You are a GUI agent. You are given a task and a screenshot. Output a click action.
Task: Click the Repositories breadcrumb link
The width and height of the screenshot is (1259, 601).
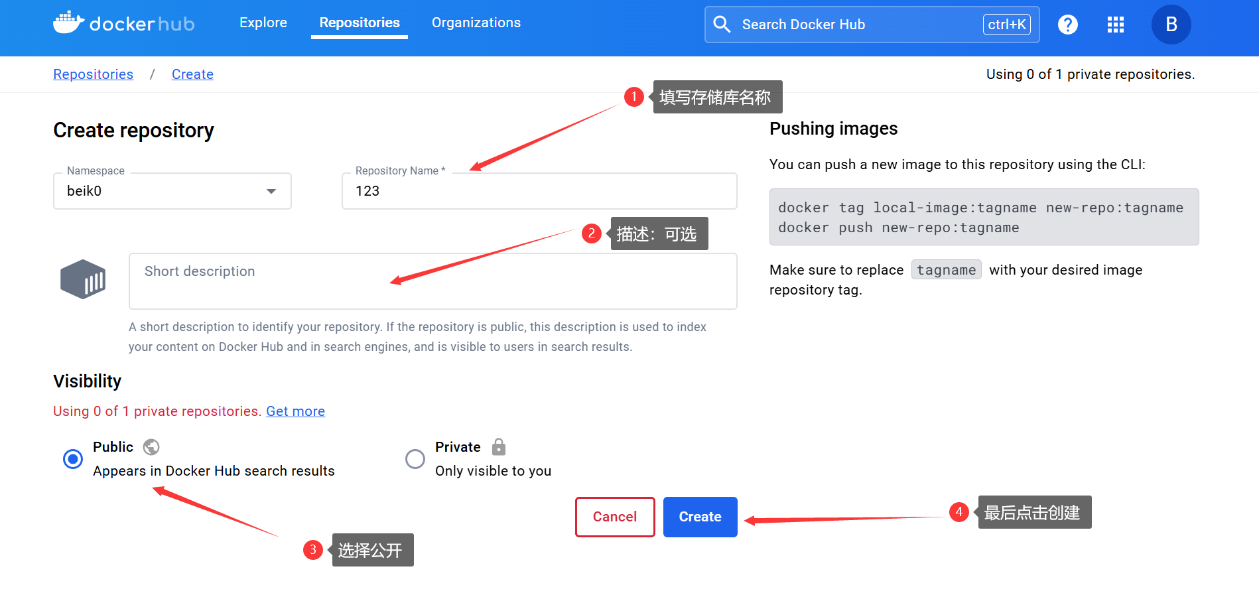tap(93, 74)
